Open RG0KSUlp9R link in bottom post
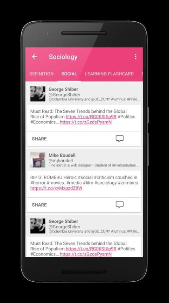 coord(91,249)
